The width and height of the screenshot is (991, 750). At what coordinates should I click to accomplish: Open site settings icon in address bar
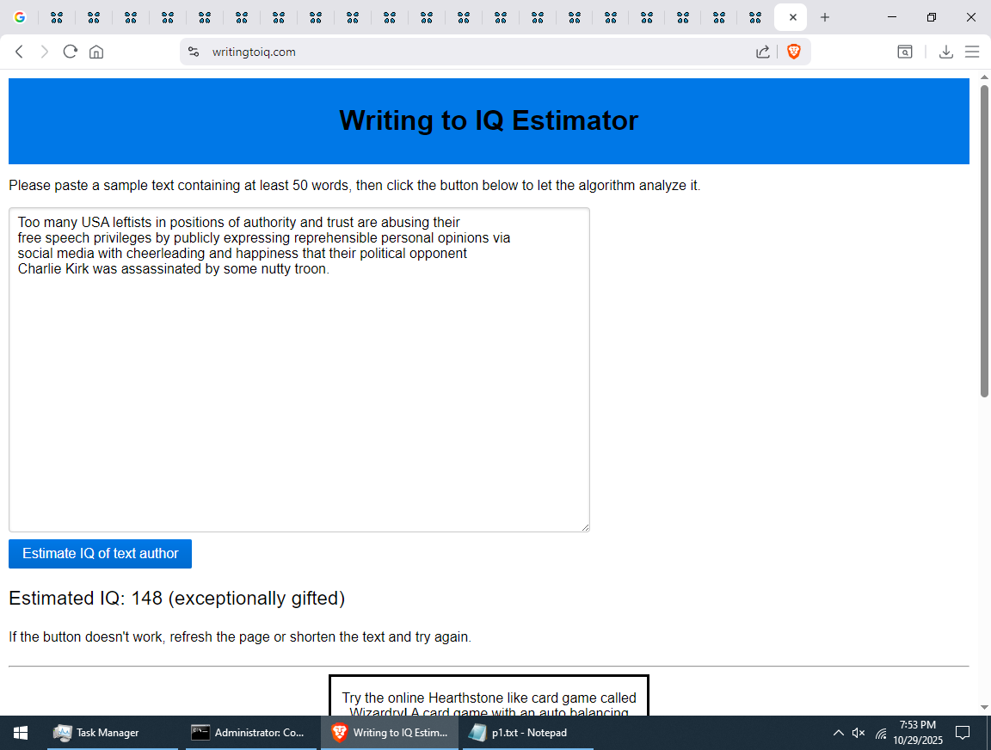tap(194, 52)
